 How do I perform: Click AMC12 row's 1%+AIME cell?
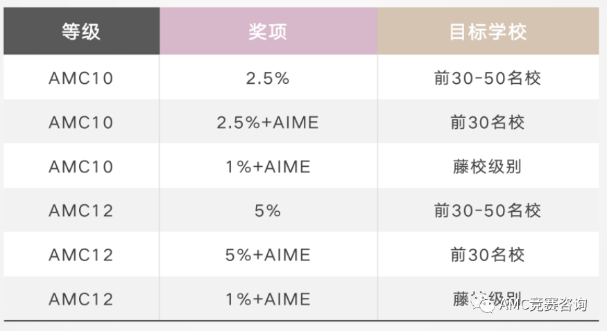[268, 299]
